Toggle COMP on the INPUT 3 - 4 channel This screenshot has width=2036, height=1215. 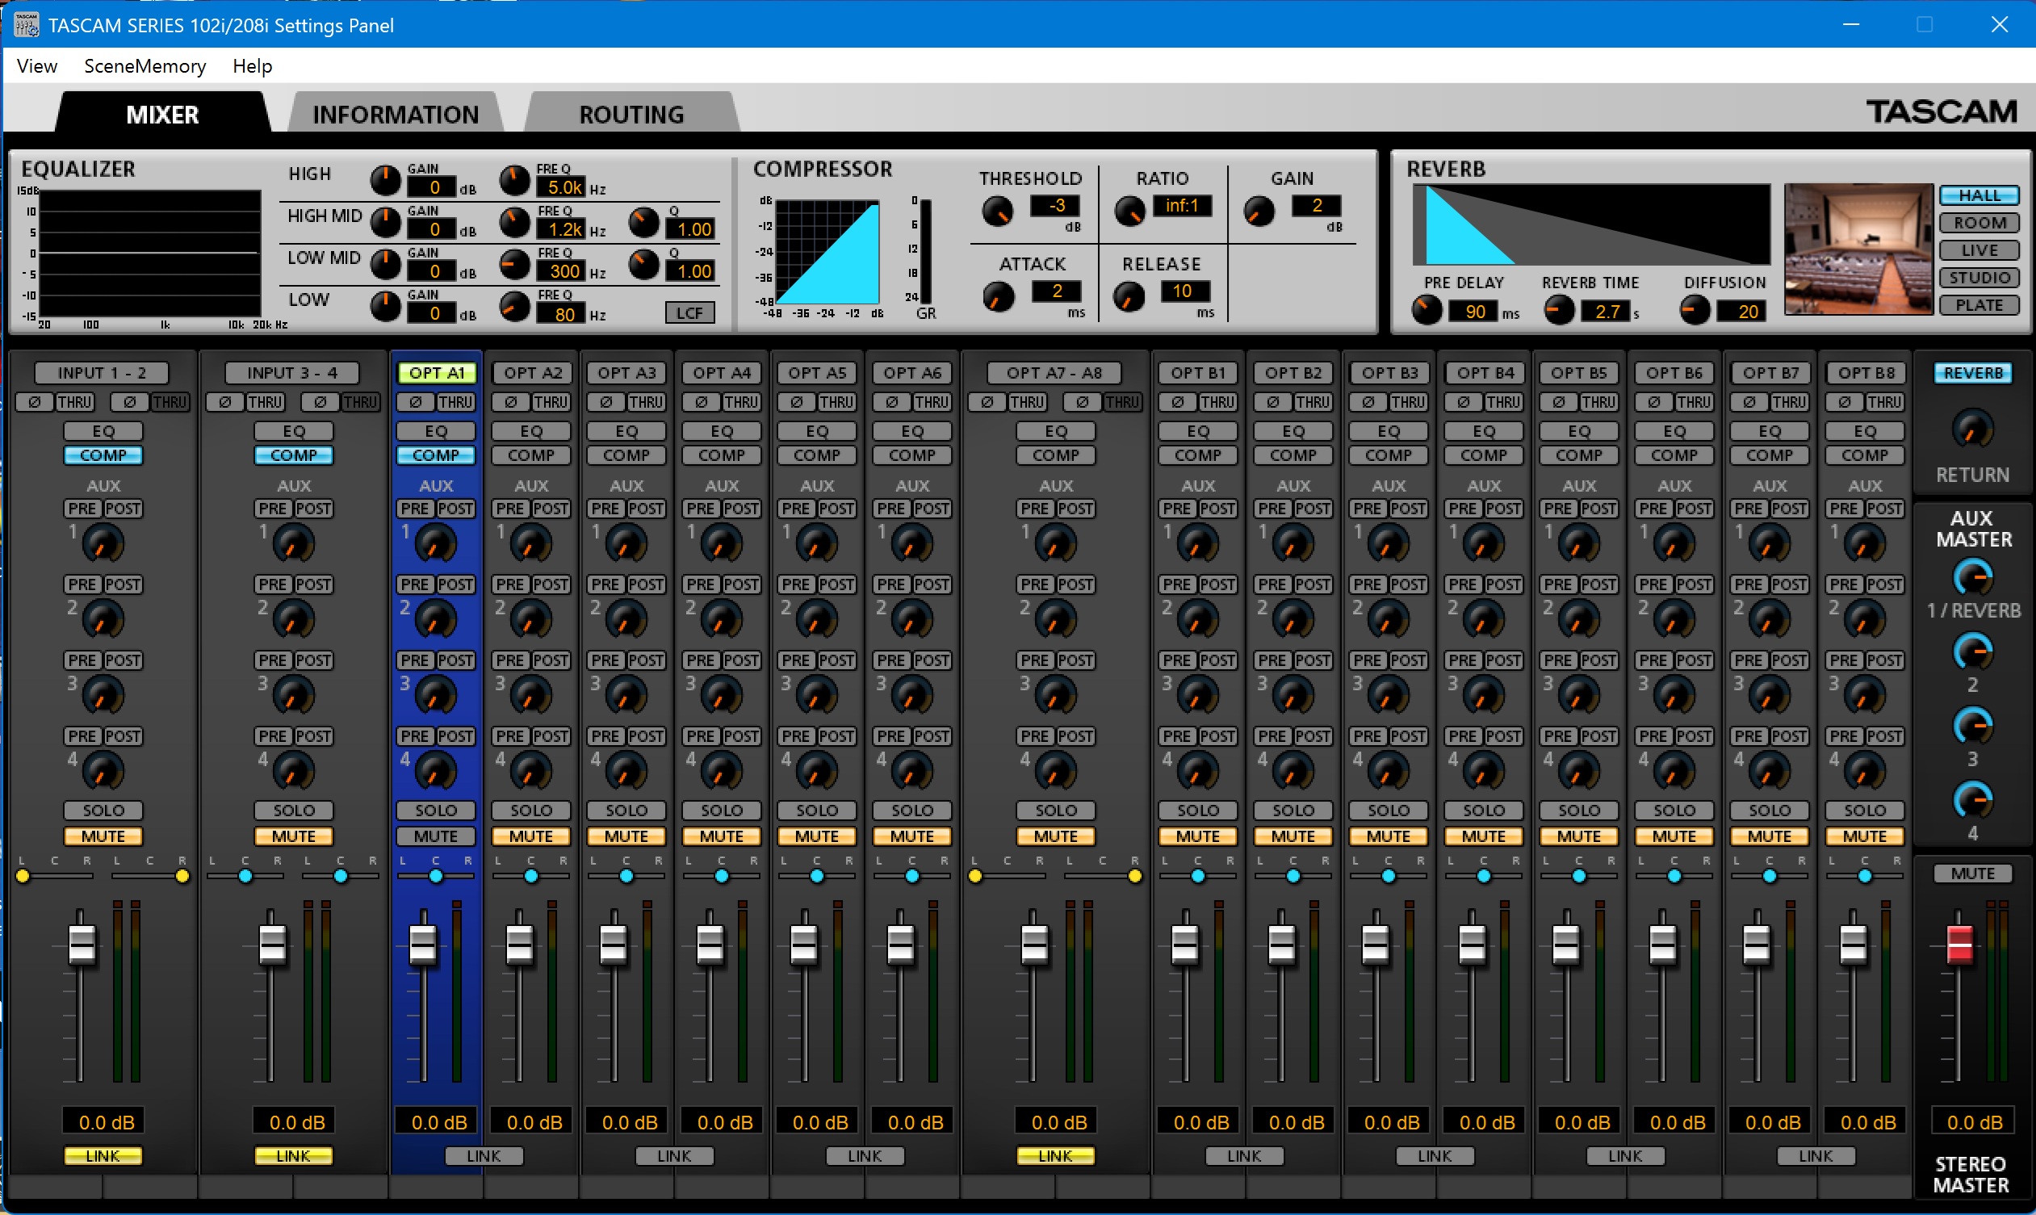pos(293,455)
